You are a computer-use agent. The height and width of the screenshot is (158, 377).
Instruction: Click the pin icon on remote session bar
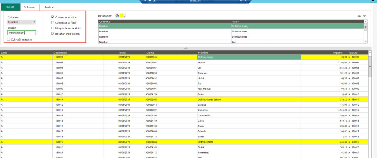tap(150, 1)
